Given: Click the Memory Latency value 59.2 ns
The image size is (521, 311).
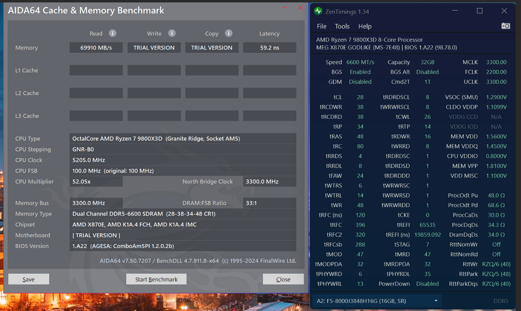Looking at the screenshot, I should (x=270, y=47).
